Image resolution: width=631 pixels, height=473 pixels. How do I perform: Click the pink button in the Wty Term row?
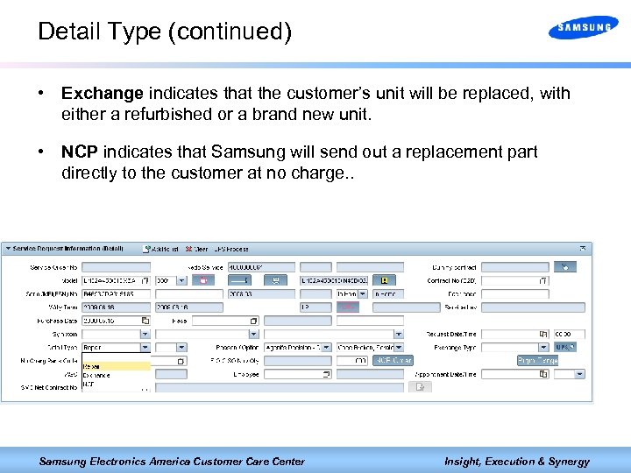pyautogui.click(x=348, y=307)
